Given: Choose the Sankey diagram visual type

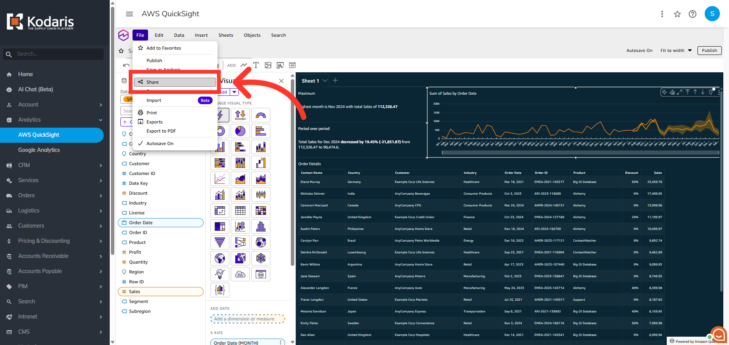Looking at the screenshot, I should 240,242.
